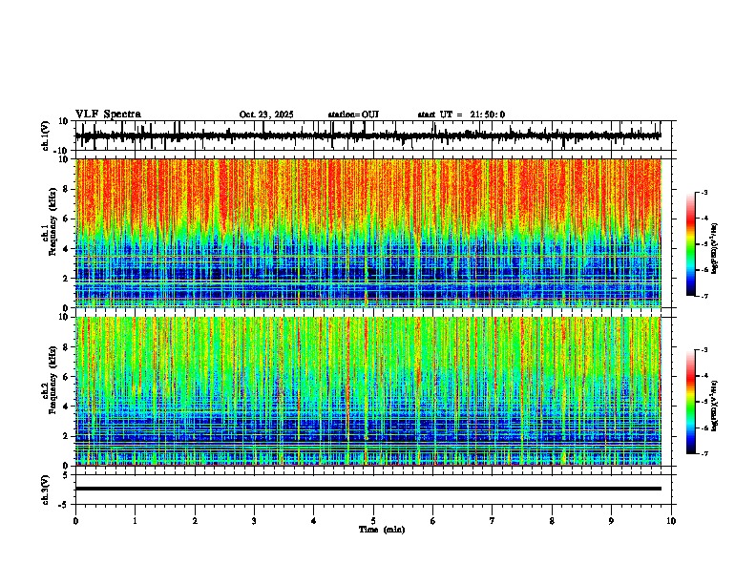Click the date 'Oct. 23, 2025'
The image size is (756, 584).
266,115
